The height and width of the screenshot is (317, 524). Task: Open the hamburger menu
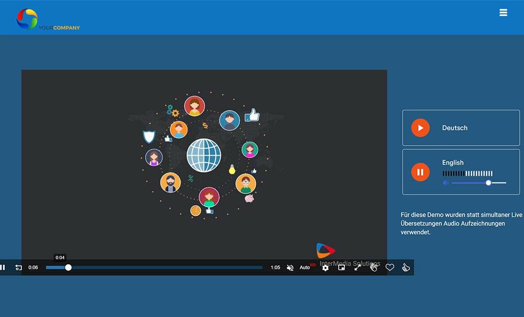(x=503, y=13)
